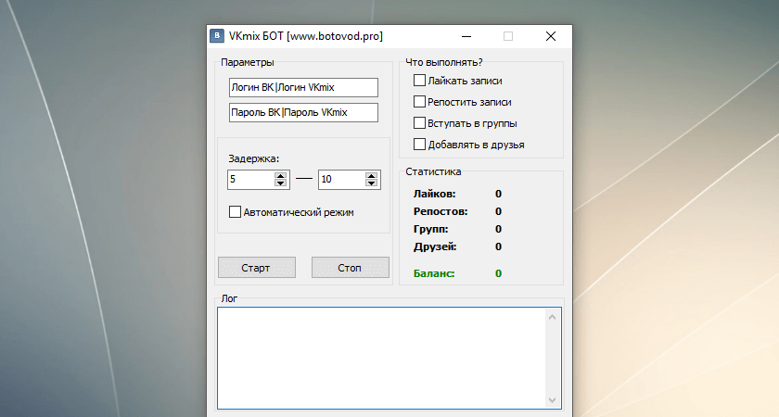
Task: Decrease the maximum delay value 10
Action: pyautogui.click(x=372, y=183)
